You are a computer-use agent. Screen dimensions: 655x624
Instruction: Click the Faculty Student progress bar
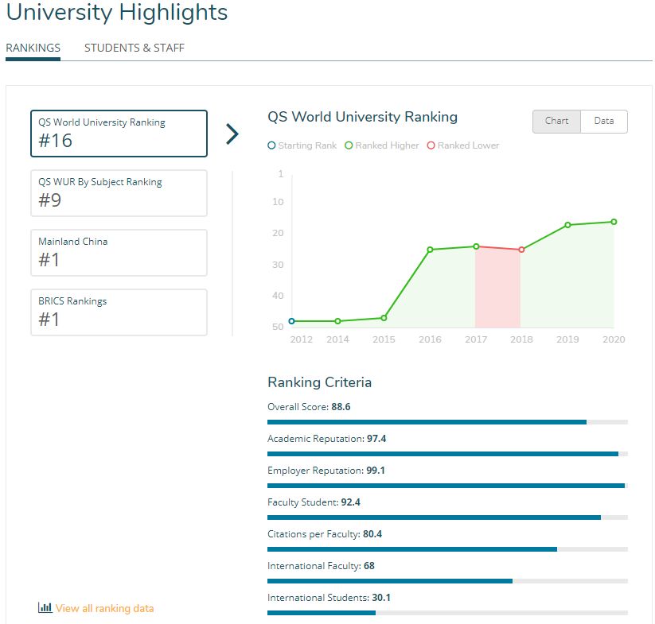[x=447, y=517]
